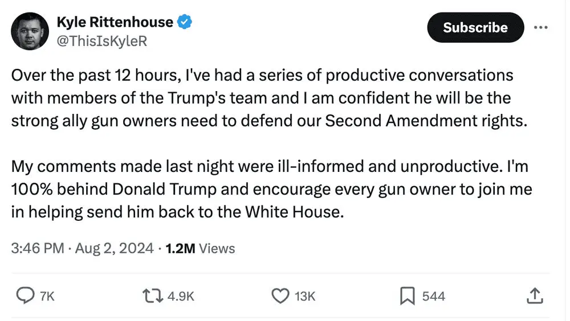Viewport: 570px width, 321px height.
Task: Bookmark the post with the bookmark icon
Action: pos(406,296)
